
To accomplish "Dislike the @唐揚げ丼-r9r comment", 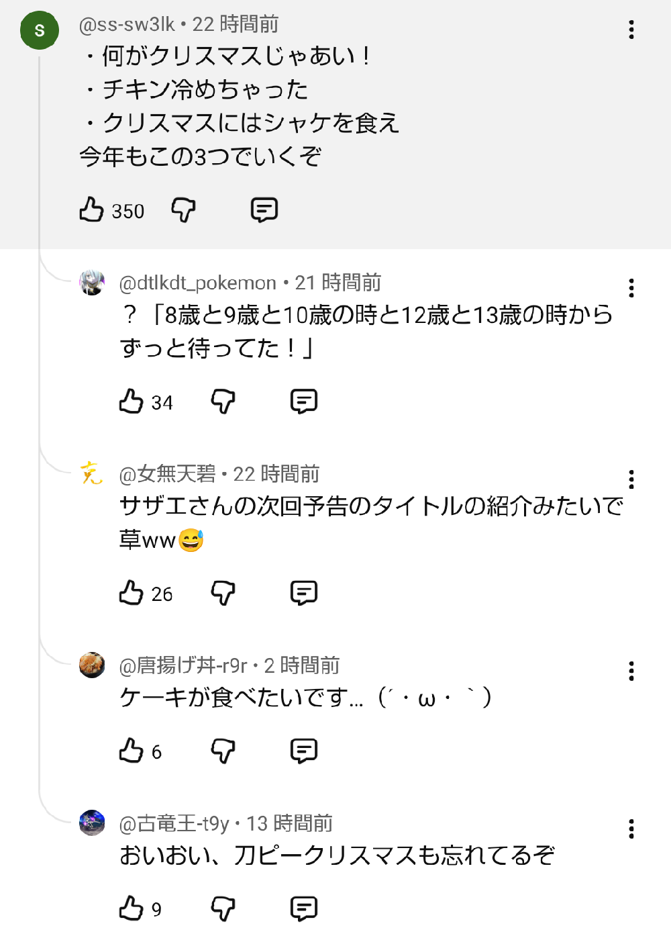I will [x=223, y=751].
